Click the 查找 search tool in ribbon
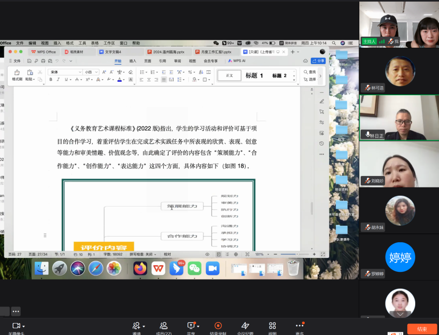The height and width of the screenshot is (335, 439). pos(309,72)
